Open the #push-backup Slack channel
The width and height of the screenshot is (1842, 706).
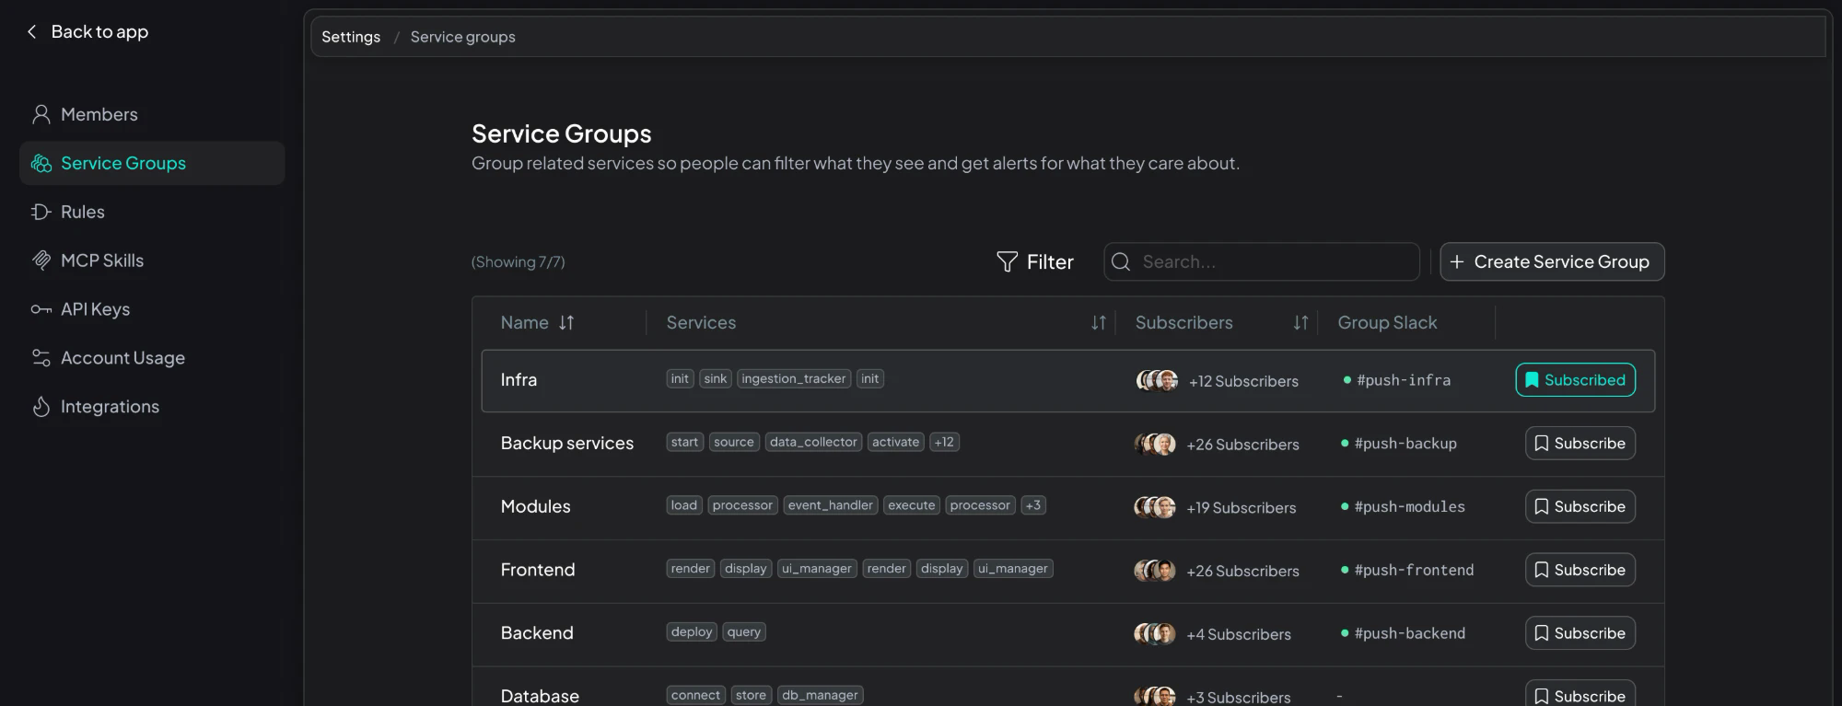coord(1405,444)
